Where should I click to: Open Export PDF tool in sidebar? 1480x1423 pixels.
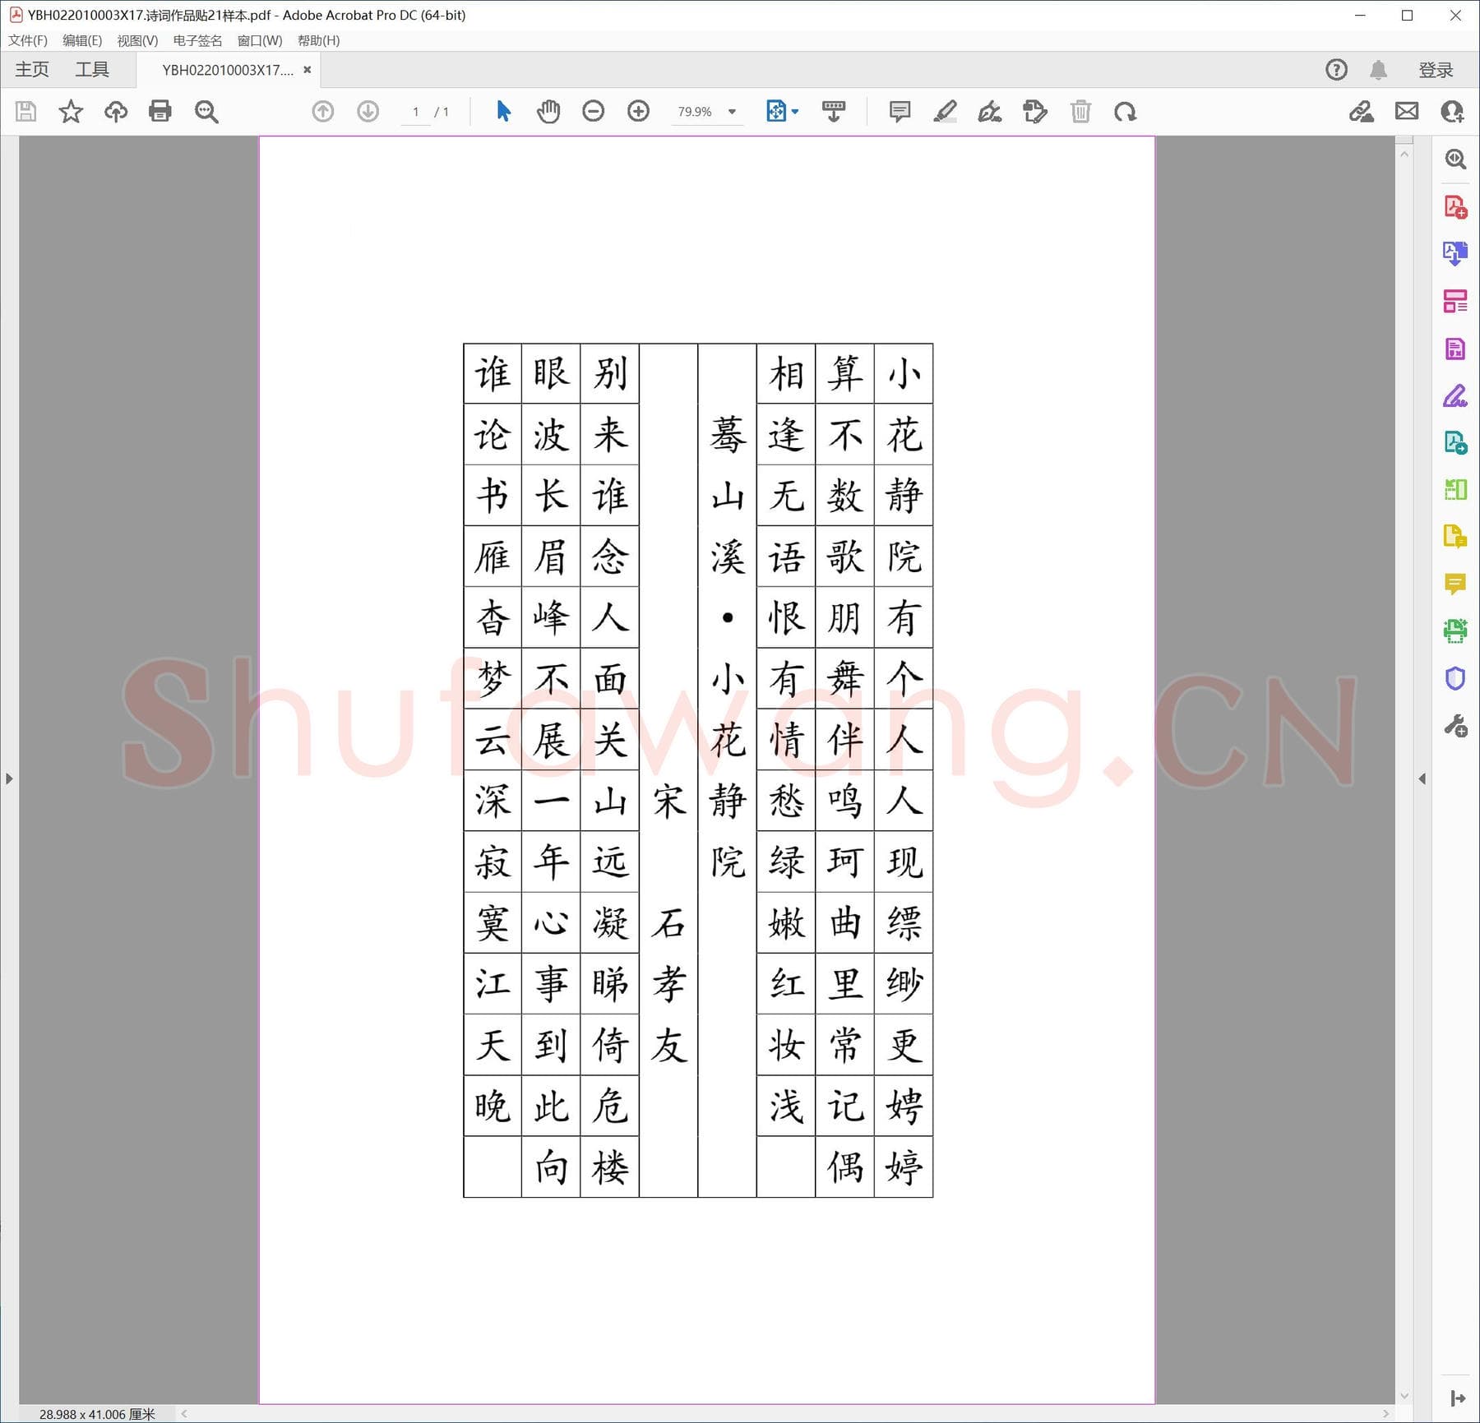1455,253
